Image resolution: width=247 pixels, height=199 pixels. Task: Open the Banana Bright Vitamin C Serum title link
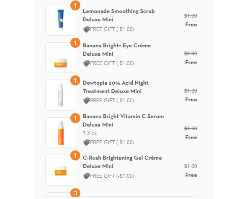tap(123, 121)
